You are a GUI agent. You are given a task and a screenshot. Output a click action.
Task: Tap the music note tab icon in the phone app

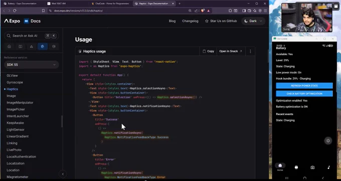pyautogui.click(x=328, y=167)
